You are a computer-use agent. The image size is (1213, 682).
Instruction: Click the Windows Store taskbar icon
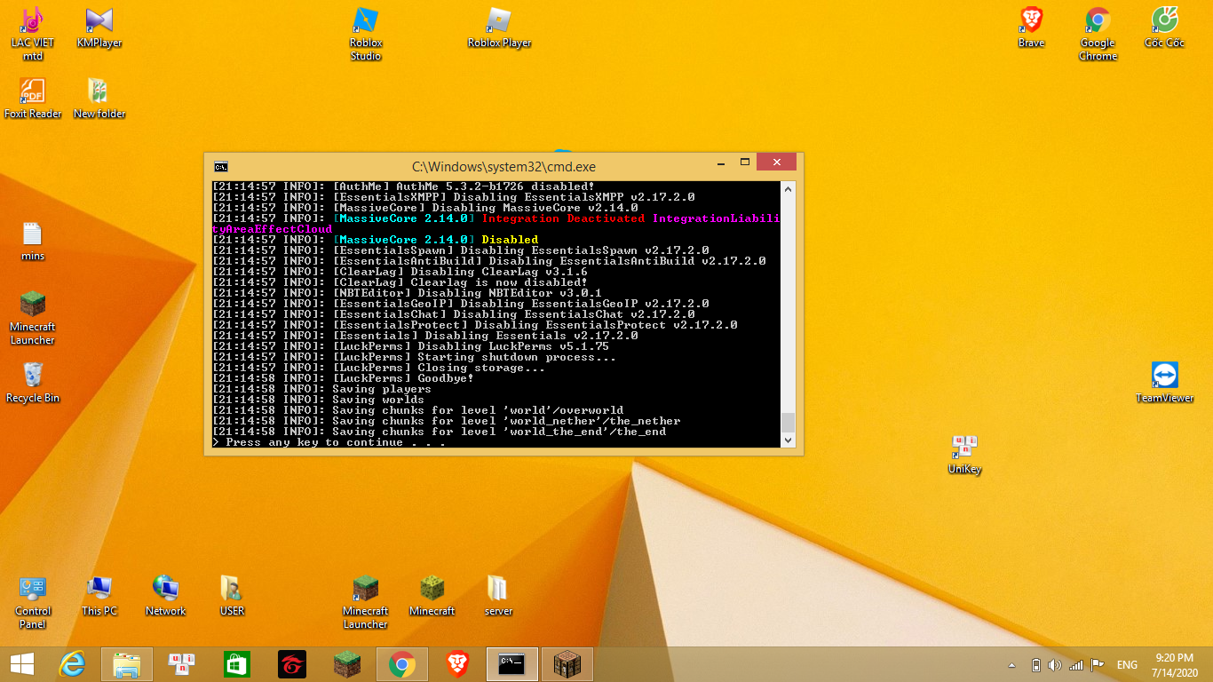tap(236, 664)
